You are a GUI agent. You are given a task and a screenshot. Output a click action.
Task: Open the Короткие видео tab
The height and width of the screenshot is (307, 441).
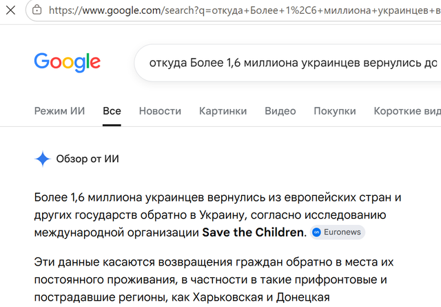tap(407, 111)
